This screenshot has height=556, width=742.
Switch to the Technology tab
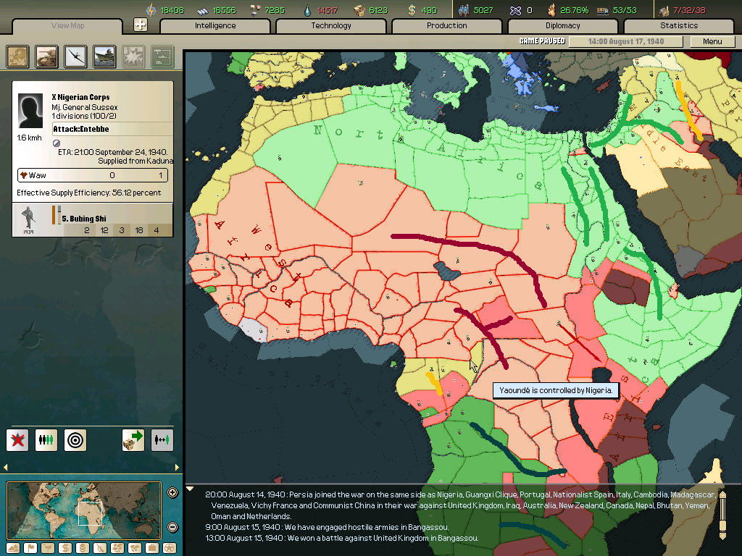tap(331, 25)
